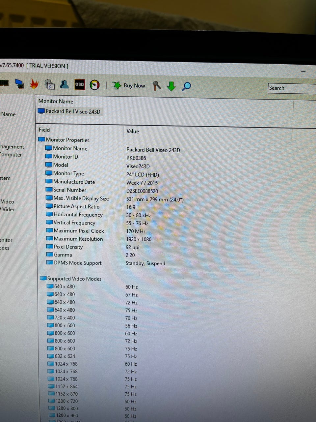Click the icon beside Maximum Resolution
316x422 pixels.
50,239
